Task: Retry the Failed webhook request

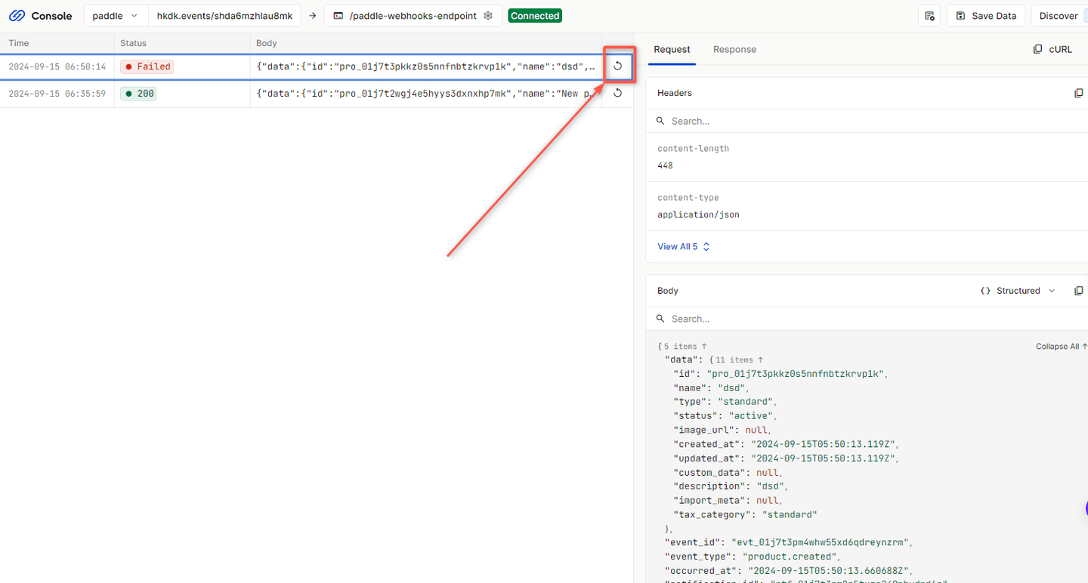Action: tap(617, 66)
